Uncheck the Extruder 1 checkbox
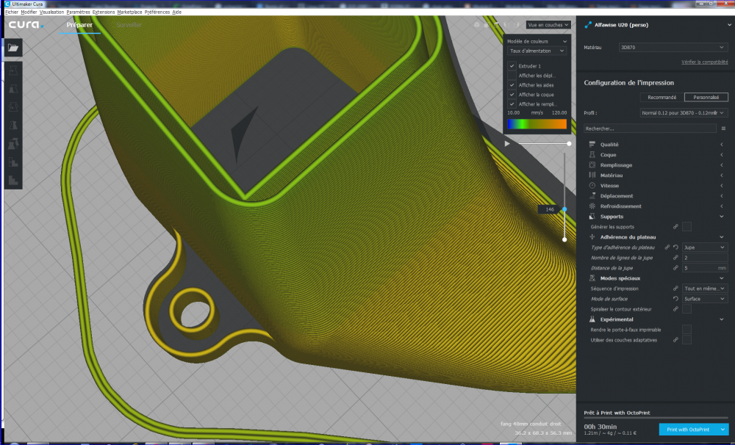Viewport: 735px width, 445px height. [x=512, y=66]
